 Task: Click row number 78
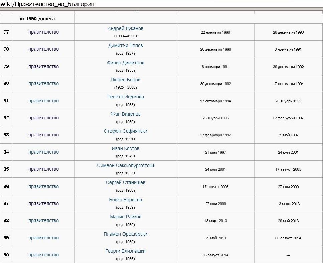click(6, 49)
